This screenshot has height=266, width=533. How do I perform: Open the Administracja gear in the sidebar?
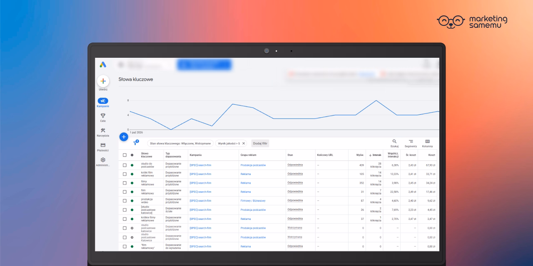103,162
